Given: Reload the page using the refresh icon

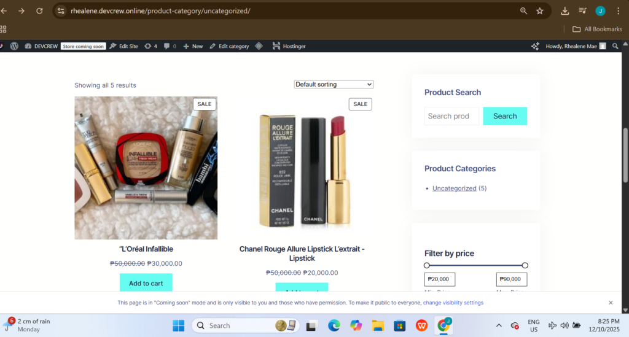Looking at the screenshot, I should (39, 11).
